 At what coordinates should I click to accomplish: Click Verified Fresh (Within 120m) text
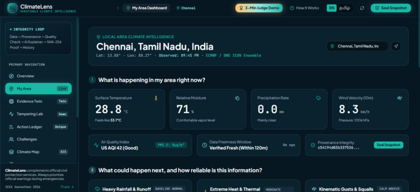click(x=238, y=148)
